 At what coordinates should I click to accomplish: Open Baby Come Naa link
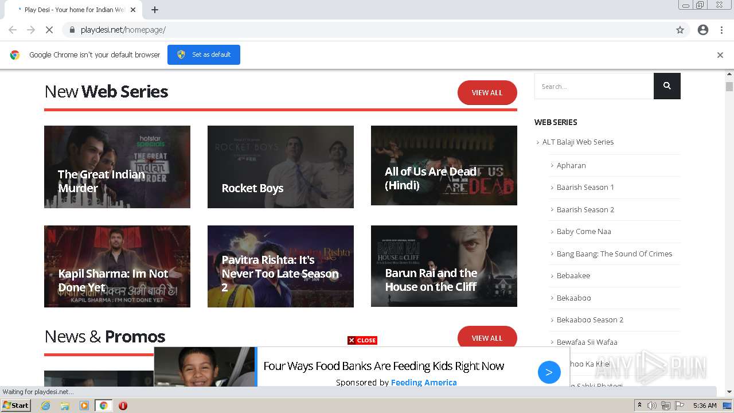click(584, 231)
